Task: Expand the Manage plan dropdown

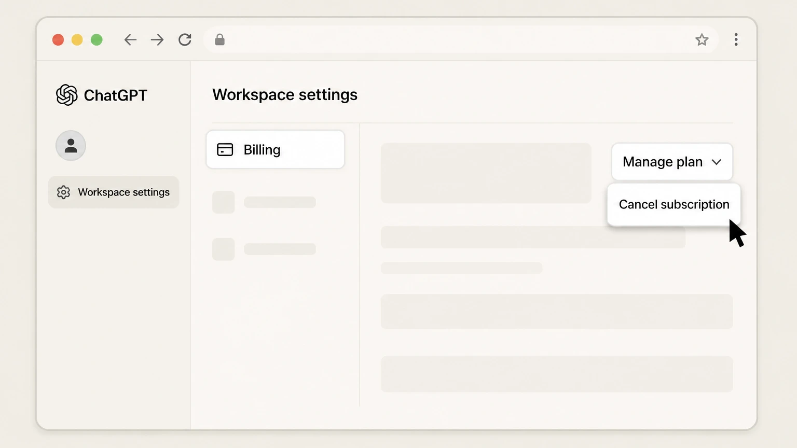Action: pos(672,162)
